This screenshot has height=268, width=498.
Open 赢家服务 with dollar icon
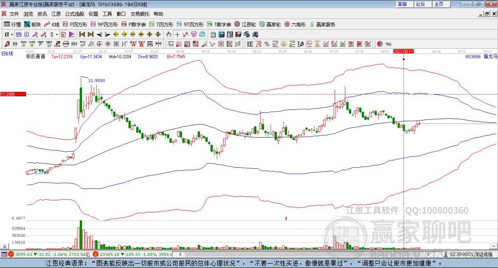[322, 24]
